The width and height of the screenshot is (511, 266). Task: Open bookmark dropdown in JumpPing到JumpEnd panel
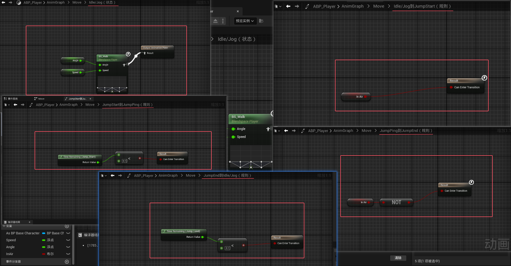[277, 131]
